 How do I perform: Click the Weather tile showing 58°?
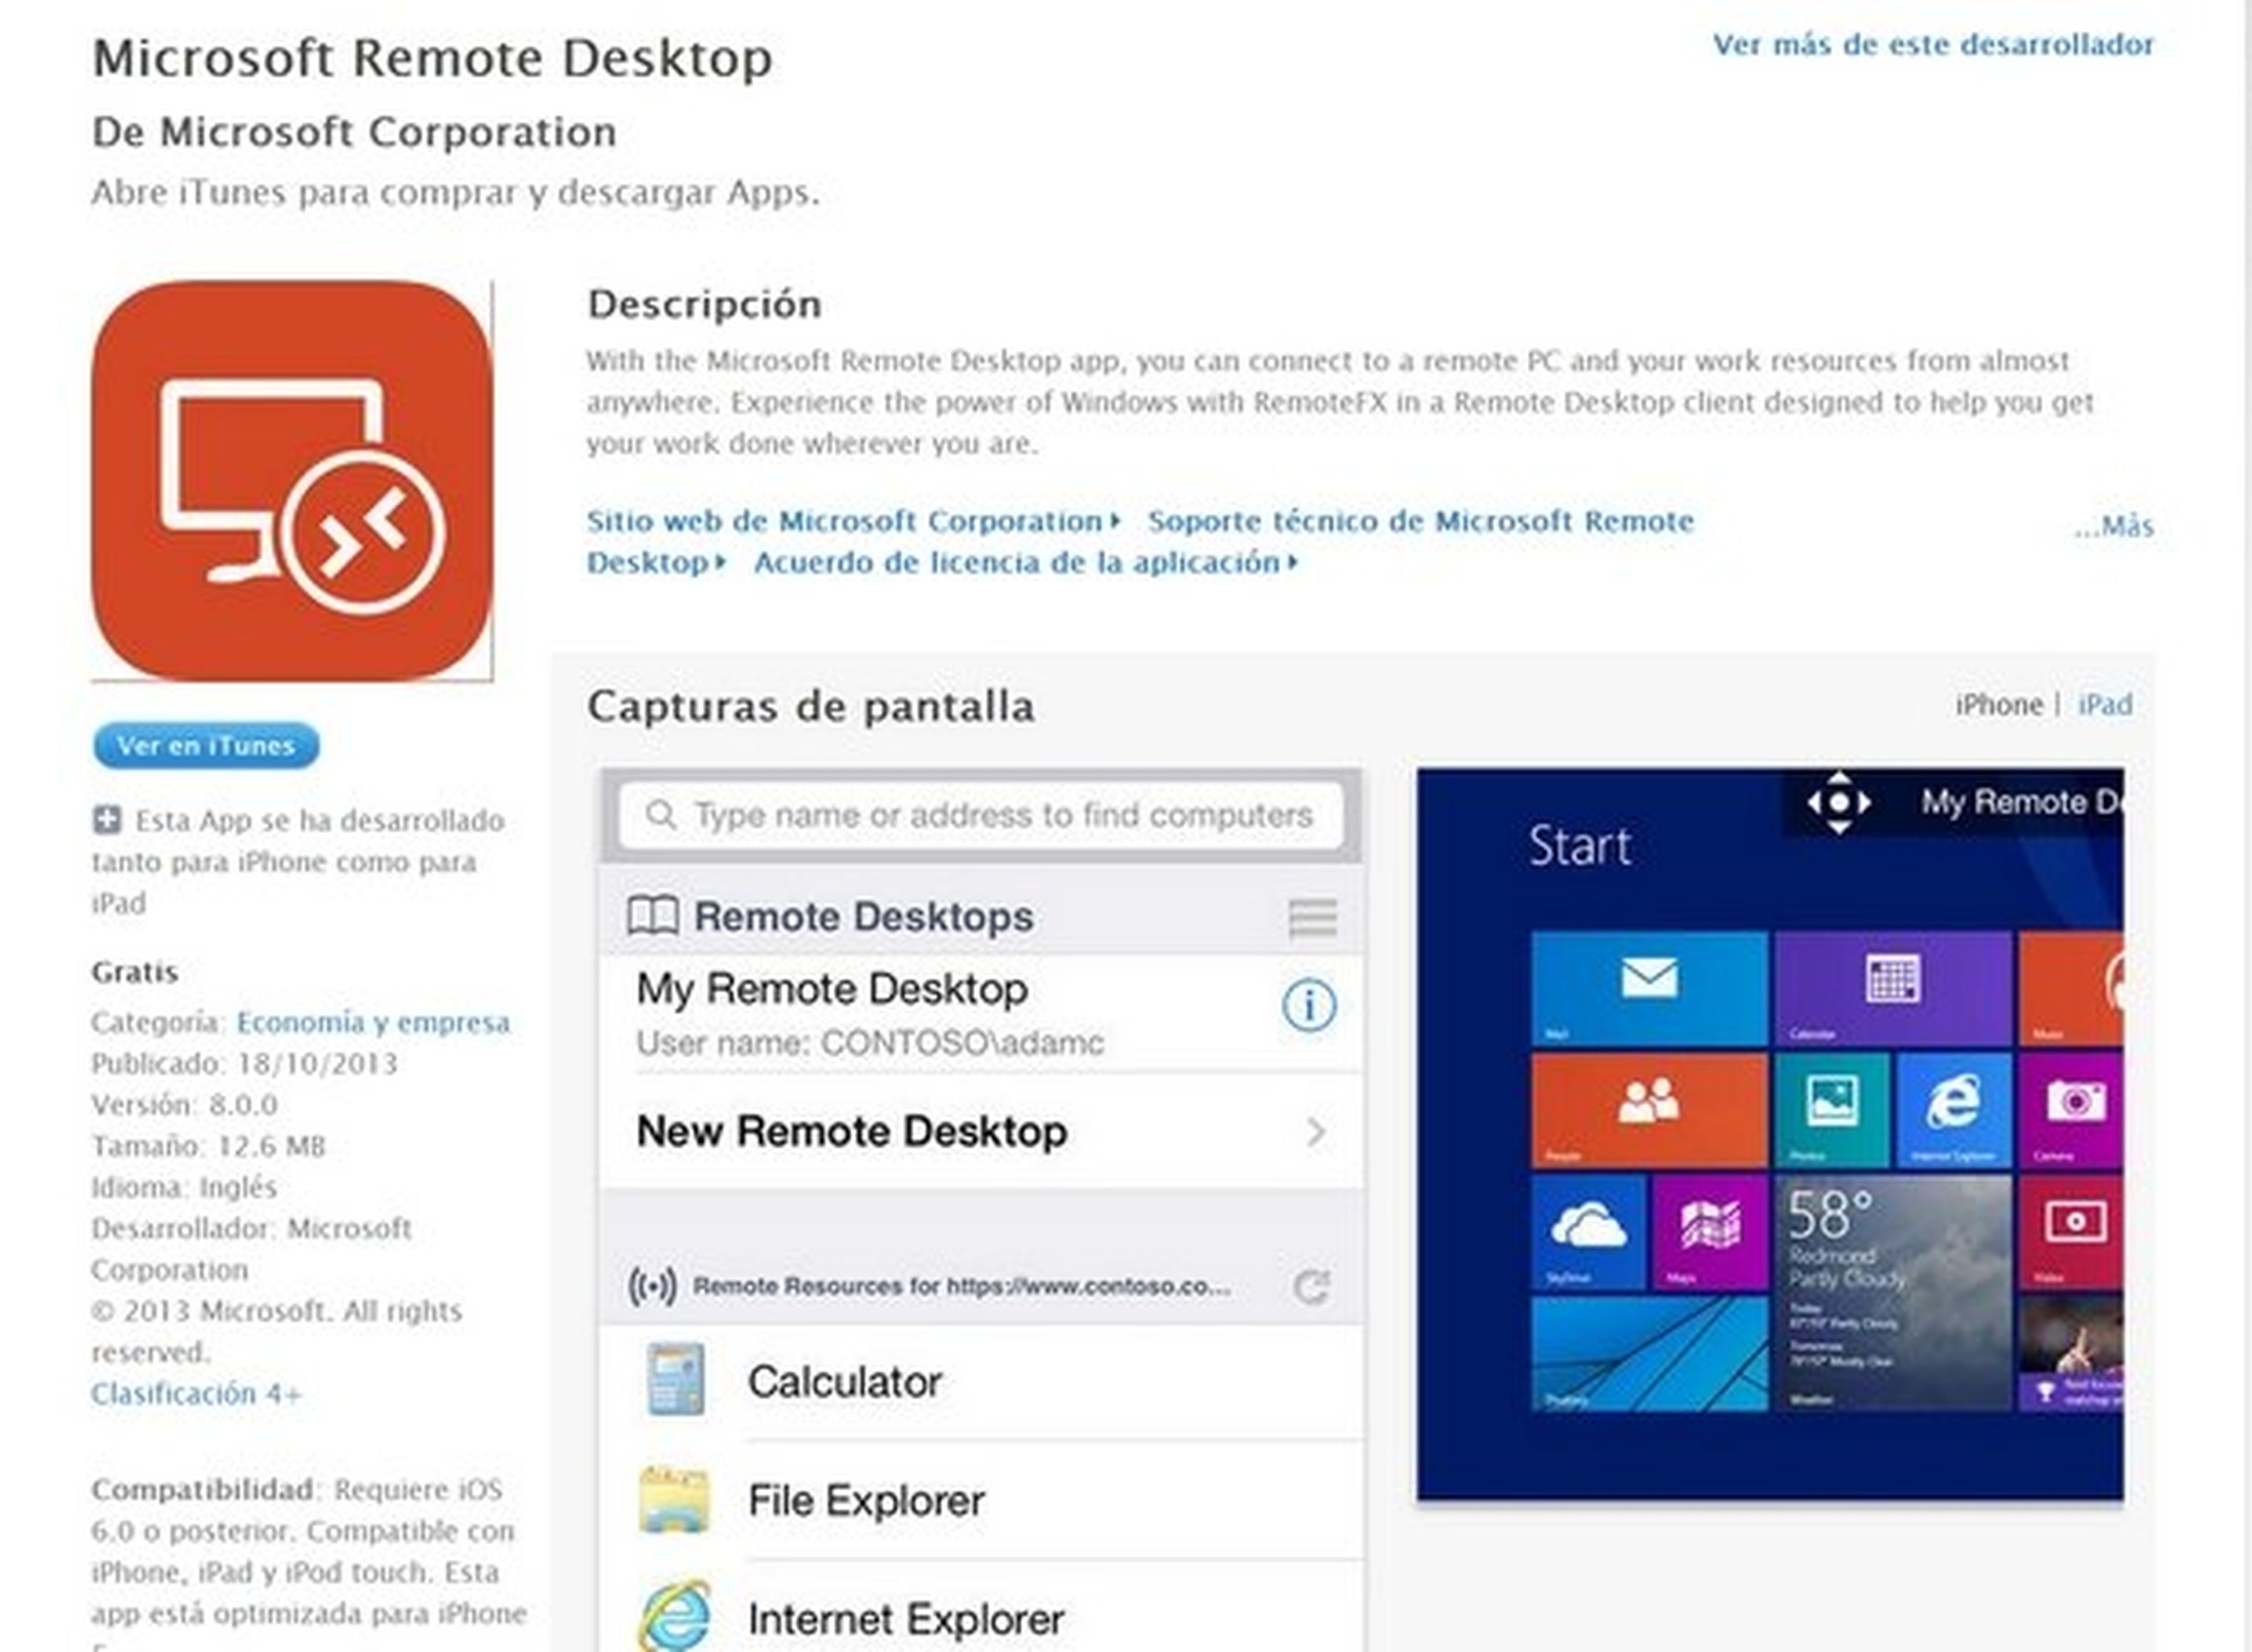pos(1893,1293)
